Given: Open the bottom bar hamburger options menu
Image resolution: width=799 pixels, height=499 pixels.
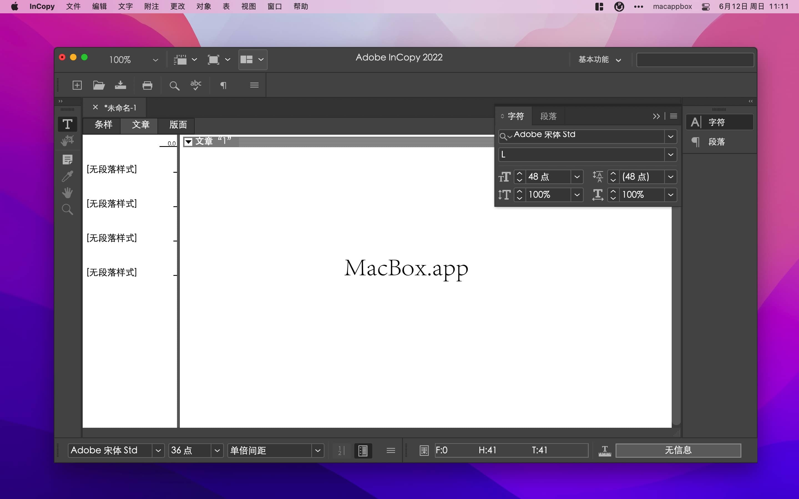Looking at the screenshot, I should (391, 450).
